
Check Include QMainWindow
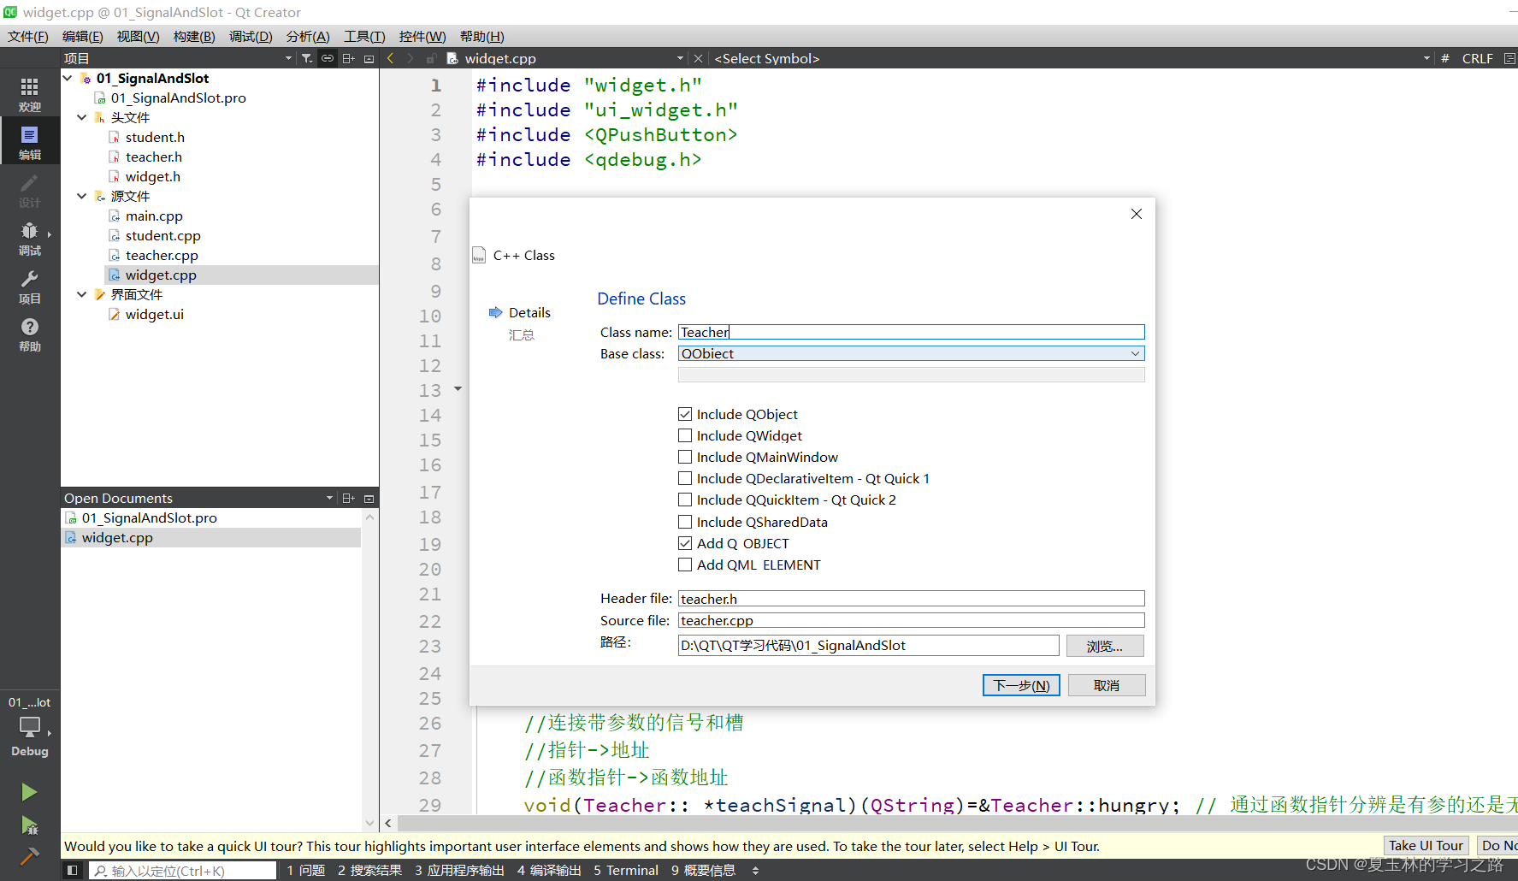pos(685,457)
